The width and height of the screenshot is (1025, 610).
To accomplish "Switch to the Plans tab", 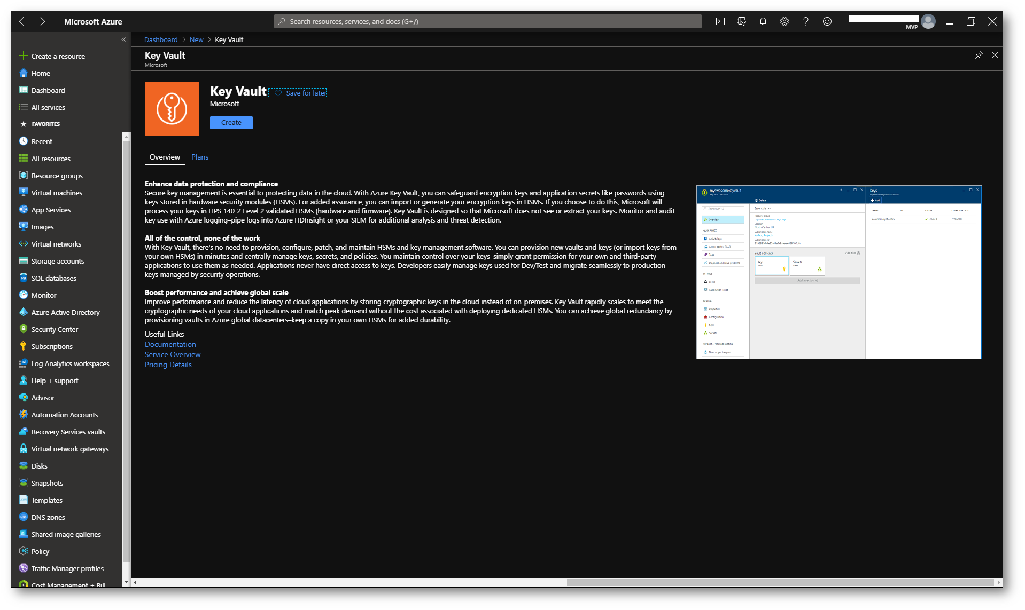I will [x=200, y=157].
